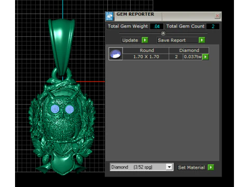Close the Gem Reporter panel
The width and height of the screenshot is (249, 187).
tap(217, 16)
